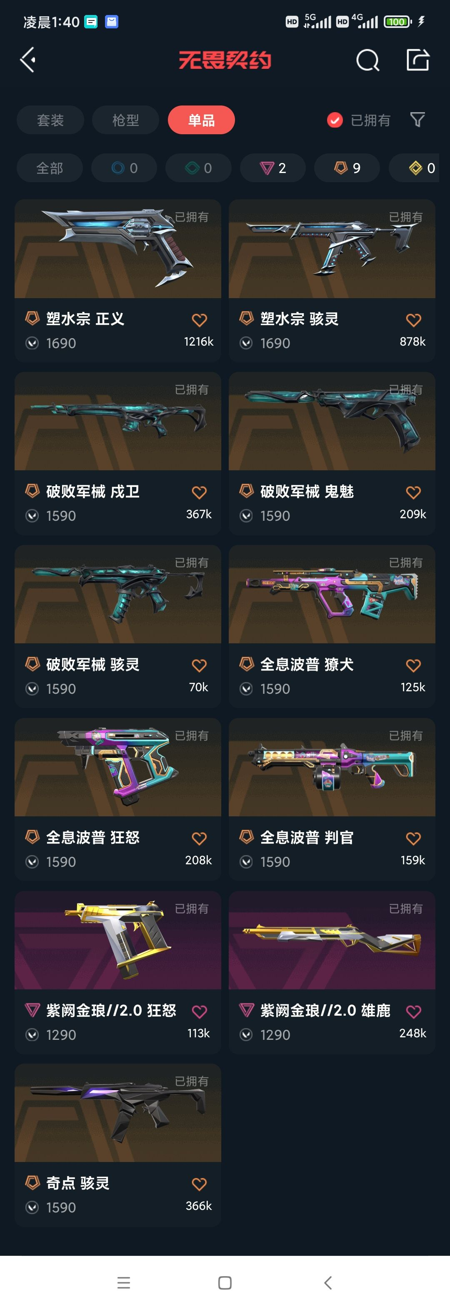Image resolution: width=450 pixels, height=1310 pixels.
Task: Favorite the 塑水宗 正义 skin heart
Action: coord(199,320)
